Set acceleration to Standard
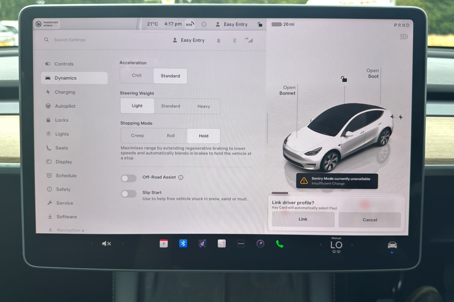The image size is (454, 302). (170, 76)
